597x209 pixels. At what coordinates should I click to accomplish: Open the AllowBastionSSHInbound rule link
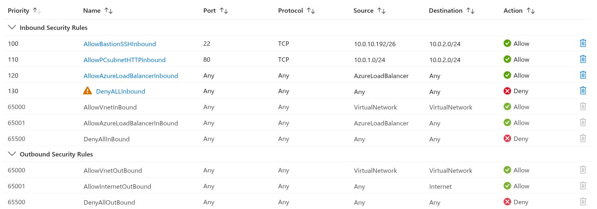120,44
